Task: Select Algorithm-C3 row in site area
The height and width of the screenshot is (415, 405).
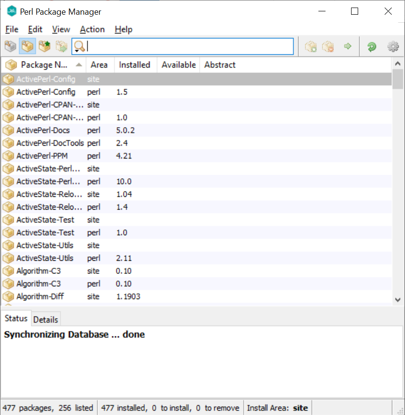Action: (196, 271)
